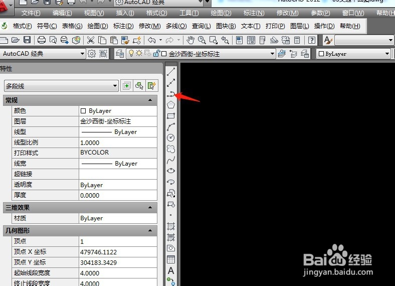
Task: Open the 图块(B) menu
Action: coord(226,26)
